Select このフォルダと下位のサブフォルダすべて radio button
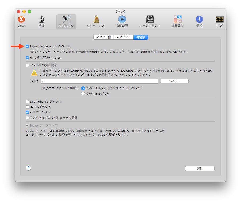The image size is (241, 203). [x=83, y=88]
